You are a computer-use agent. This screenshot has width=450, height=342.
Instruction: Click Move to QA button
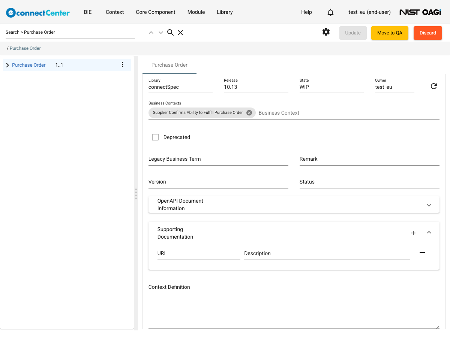coord(390,33)
